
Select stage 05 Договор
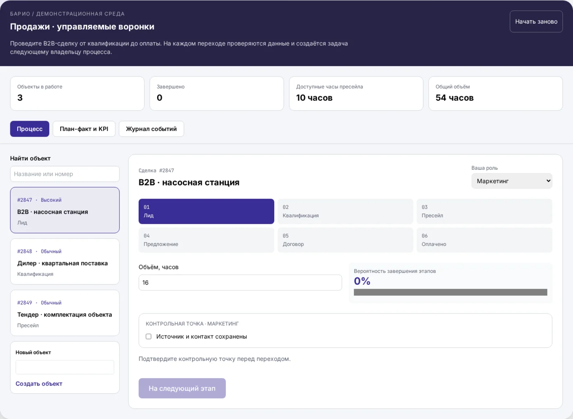coord(345,240)
